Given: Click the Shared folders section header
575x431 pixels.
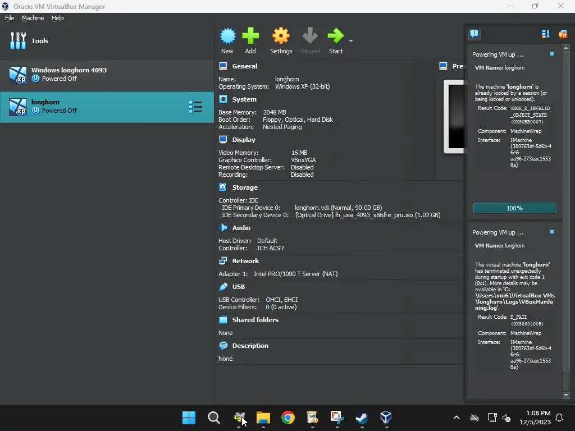Looking at the screenshot, I should [255, 320].
